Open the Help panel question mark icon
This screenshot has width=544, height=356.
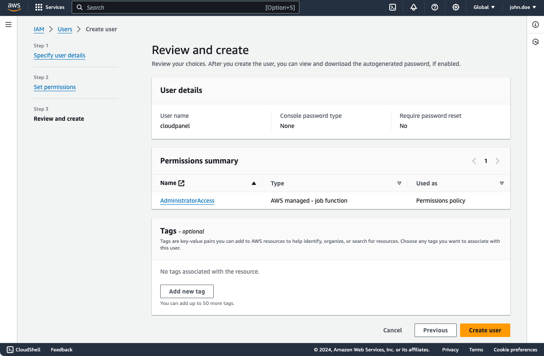435,7
